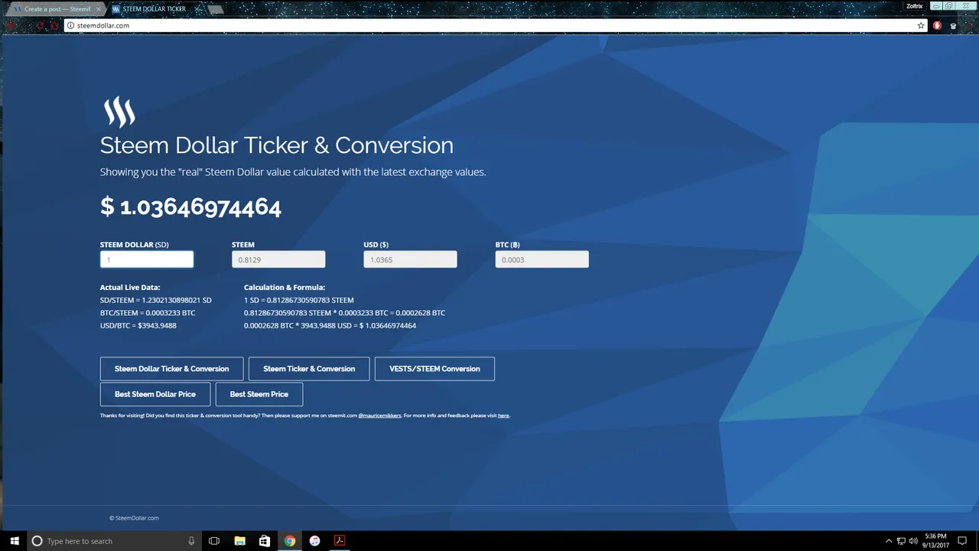This screenshot has width=979, height=551.
Task: Click the 1 SD = 0.81286730590783 STEEM line
Action: click(299, 300)
